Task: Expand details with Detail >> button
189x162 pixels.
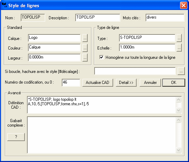Action: point(126,83)
